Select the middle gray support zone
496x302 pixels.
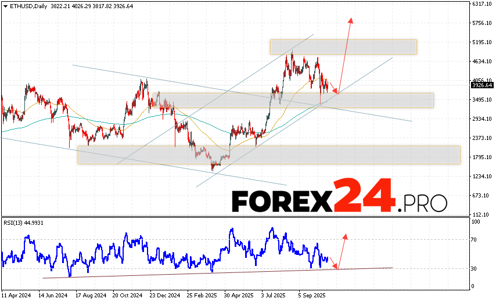click(296, 100)
